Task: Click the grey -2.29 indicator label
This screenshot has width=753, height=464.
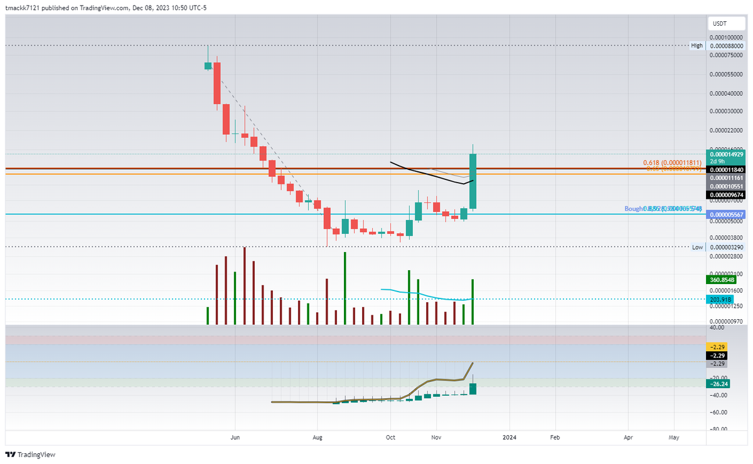Action: [717, 364]
